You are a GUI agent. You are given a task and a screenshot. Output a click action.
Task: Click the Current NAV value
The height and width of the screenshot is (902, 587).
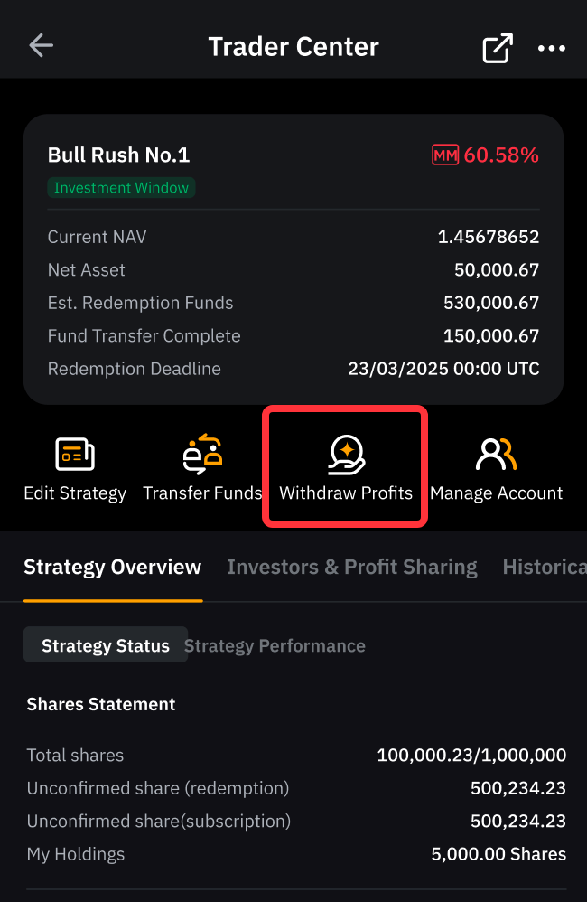click(x=489, y=237)
